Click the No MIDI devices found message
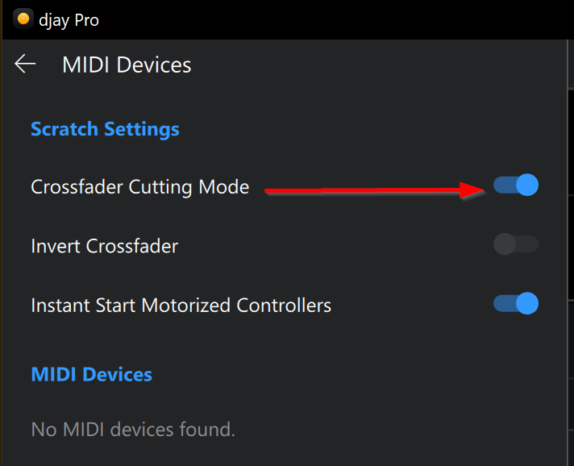The width and height of the screenshot is (574, 466). pos(133,429)
